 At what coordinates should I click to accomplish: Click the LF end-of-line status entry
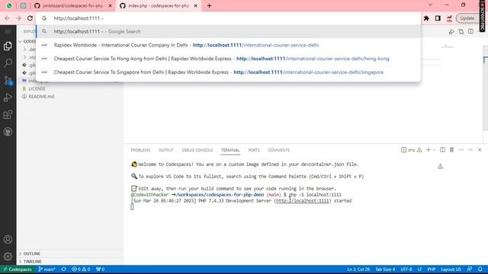pos(419,269)
